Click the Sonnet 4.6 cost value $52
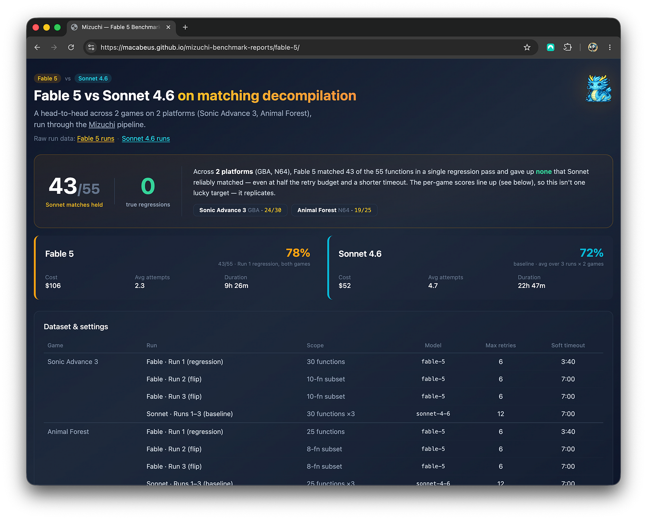Screen dimensions: 647x520 click(x=345, y=286)
